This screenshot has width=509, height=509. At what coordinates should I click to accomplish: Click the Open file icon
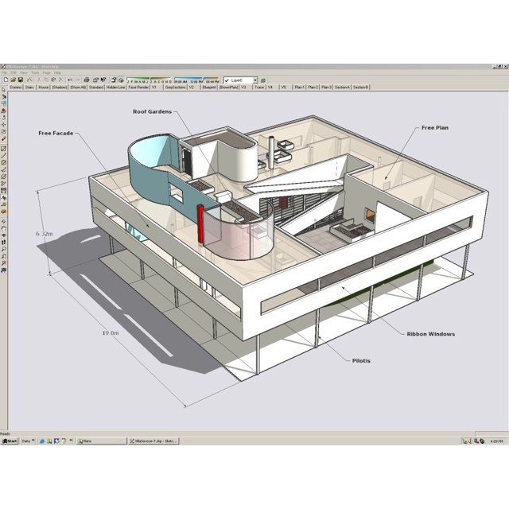point(11,80)
